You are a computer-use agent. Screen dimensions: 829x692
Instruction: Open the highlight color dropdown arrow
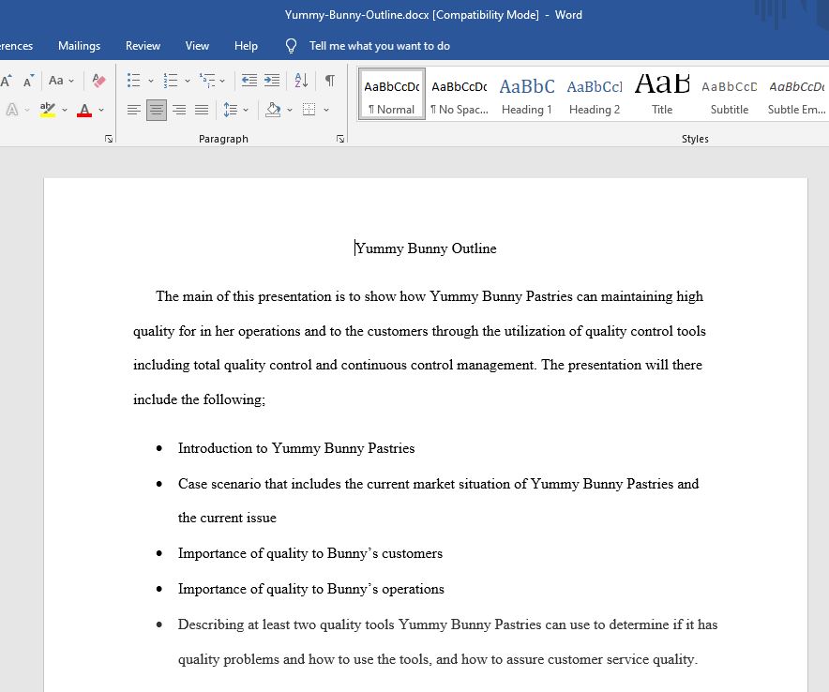[65, 111]
